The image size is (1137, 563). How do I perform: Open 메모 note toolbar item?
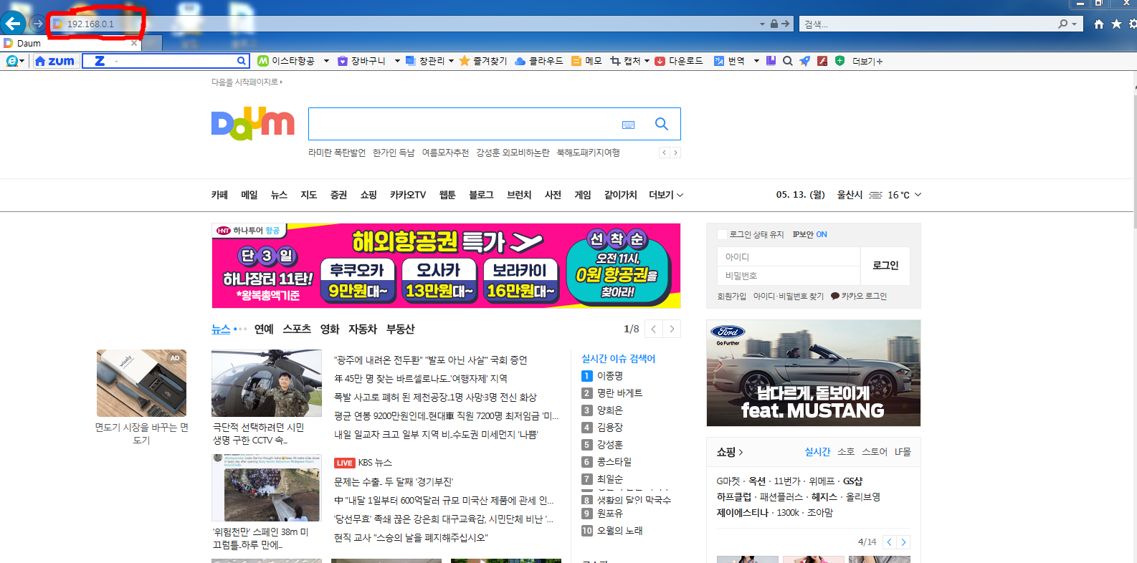[x=586, y=61]
